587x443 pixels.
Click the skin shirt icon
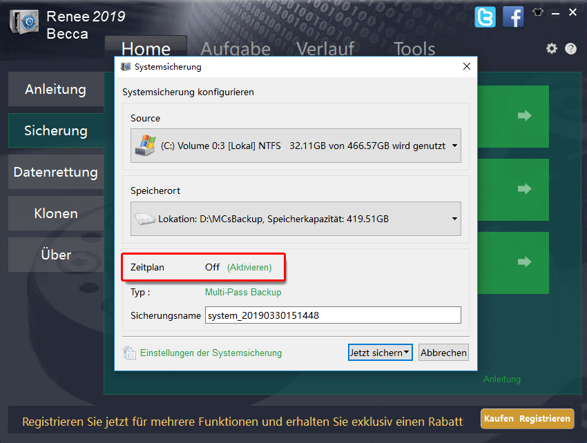click(x=538, y=12)
